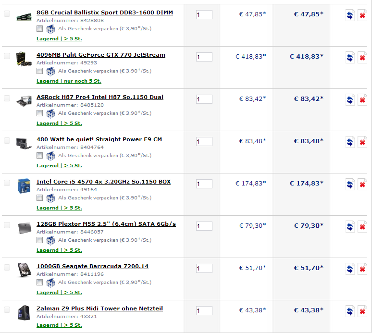Remove Intel Core i5 4570 from cart

coord(362,185)
